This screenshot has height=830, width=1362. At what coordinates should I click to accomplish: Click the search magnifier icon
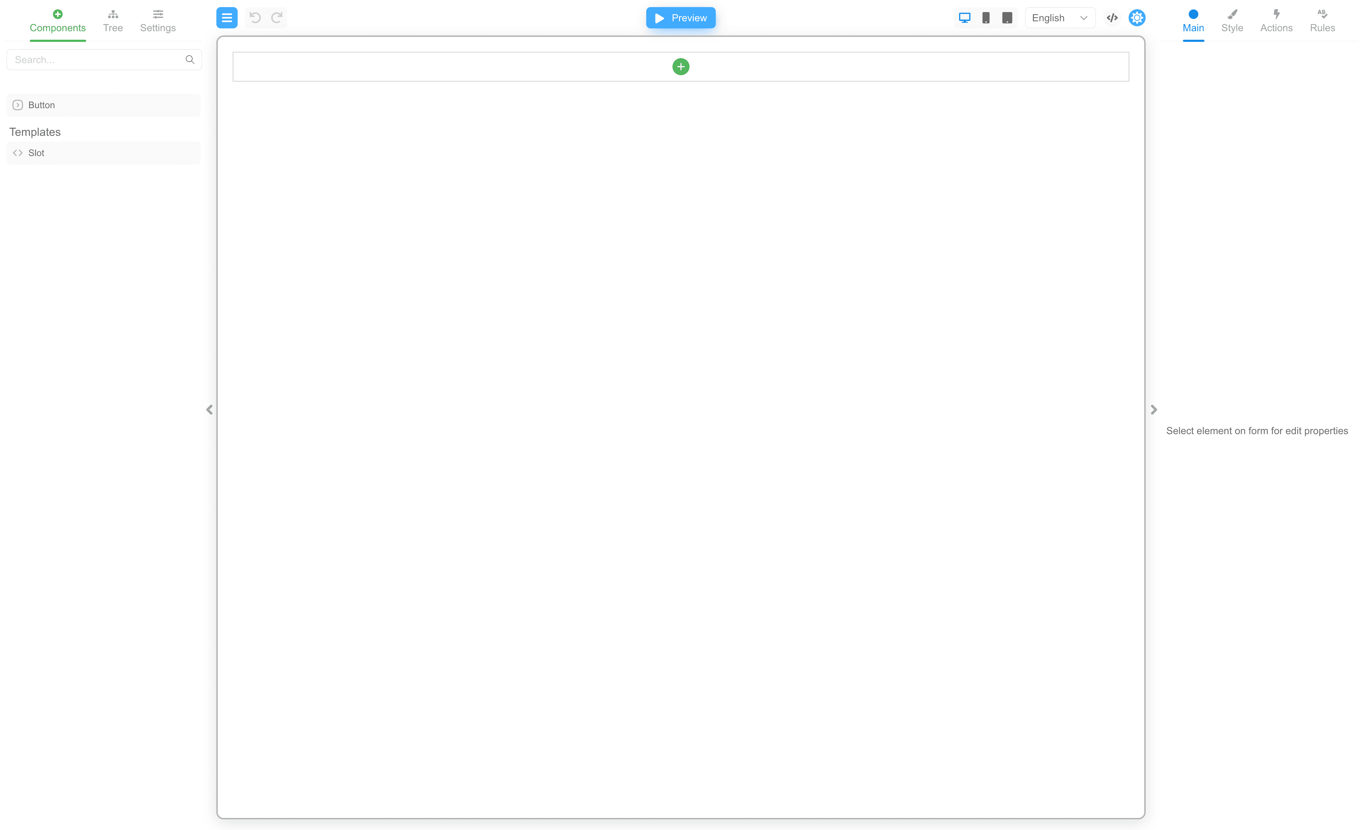190,60
